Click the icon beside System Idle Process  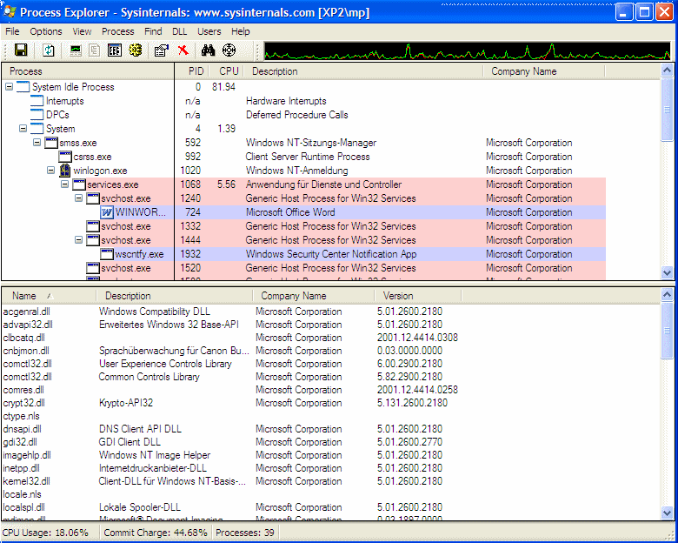pos(23,87)
